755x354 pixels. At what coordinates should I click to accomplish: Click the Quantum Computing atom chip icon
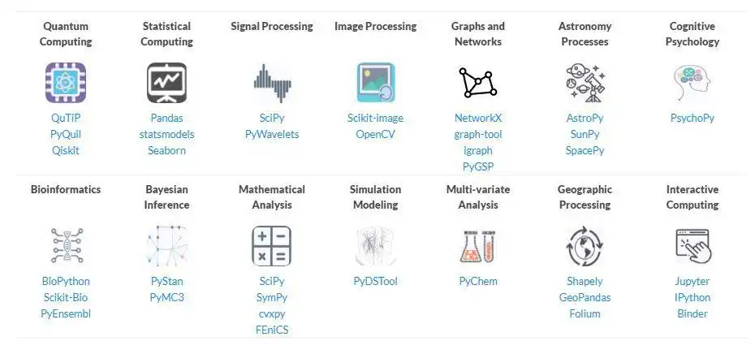66,83
